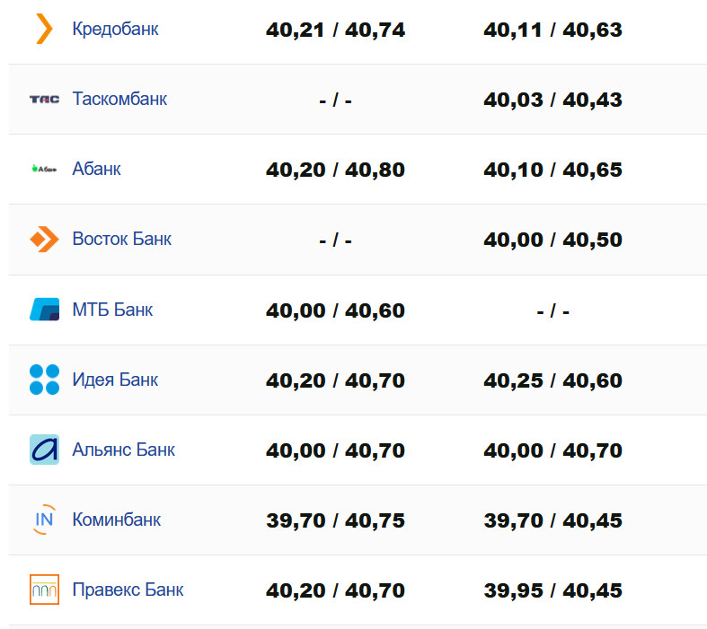Click the Правекс Банк logo
This screenshot has width=707, height=629.
pos(44,590)
